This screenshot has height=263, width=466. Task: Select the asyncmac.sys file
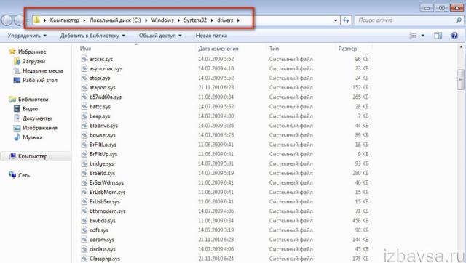[106, 68]
